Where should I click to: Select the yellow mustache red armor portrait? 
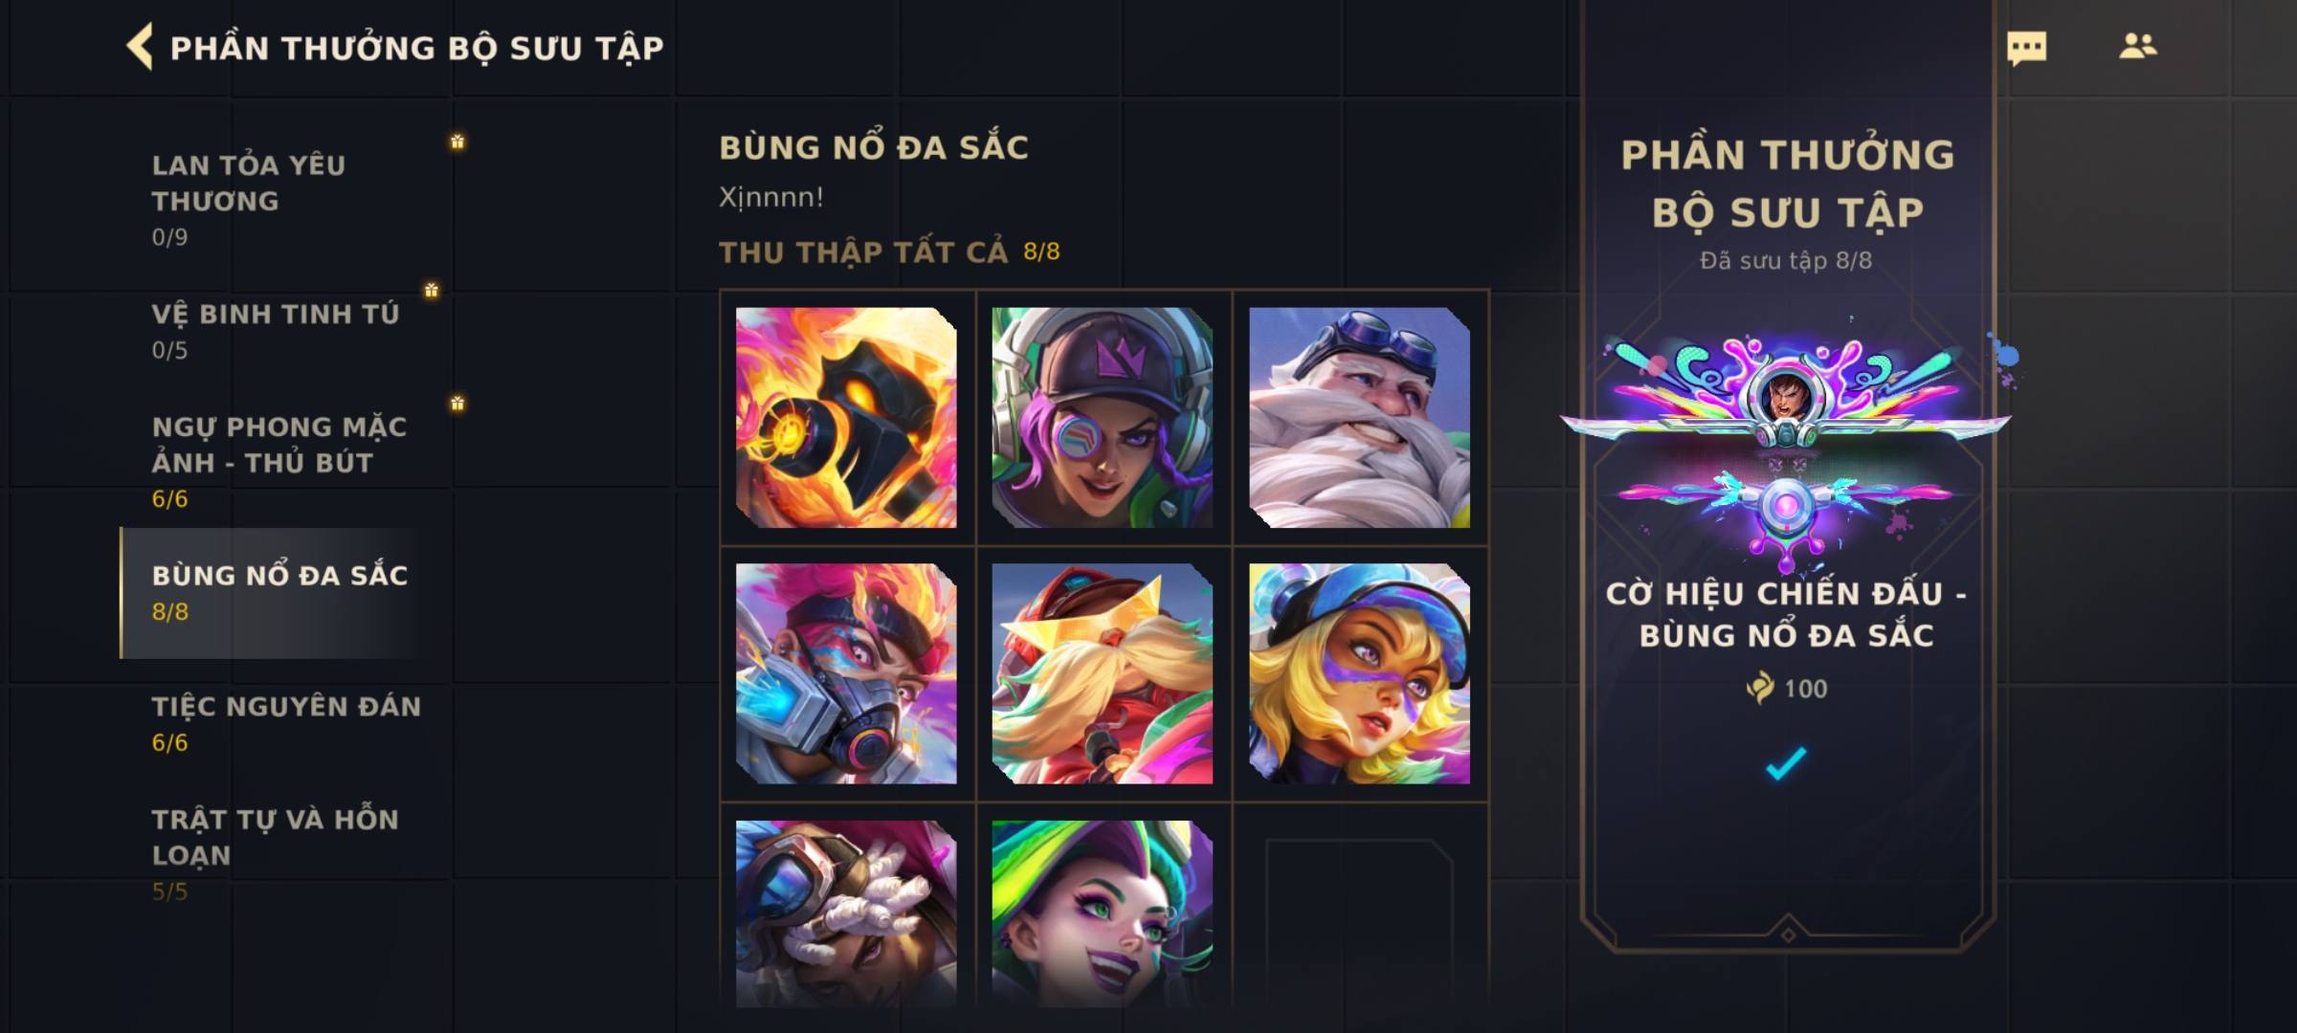pyautogui.click(x=1103, y=673)
